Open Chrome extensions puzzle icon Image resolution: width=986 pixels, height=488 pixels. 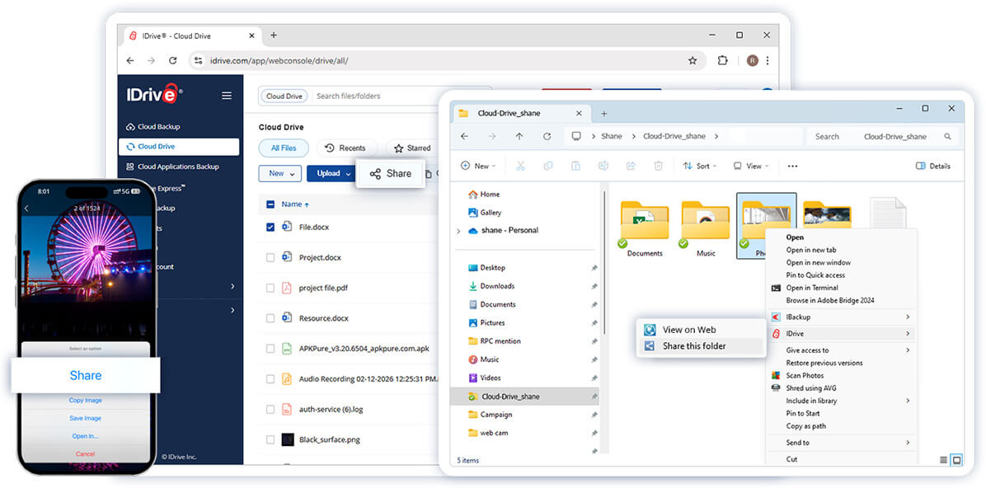(x=722, y=60)
